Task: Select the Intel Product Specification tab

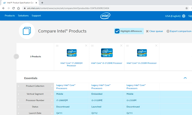Action: coord(20,3)
